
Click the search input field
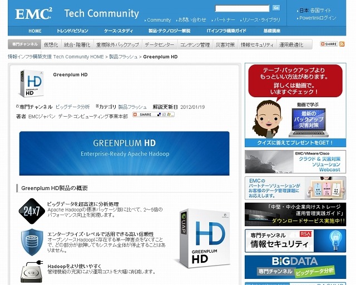click(243, 9)
